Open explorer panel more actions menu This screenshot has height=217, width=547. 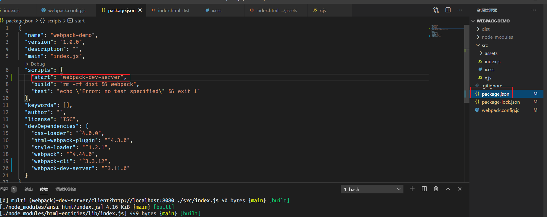click(x=534, y=10)
